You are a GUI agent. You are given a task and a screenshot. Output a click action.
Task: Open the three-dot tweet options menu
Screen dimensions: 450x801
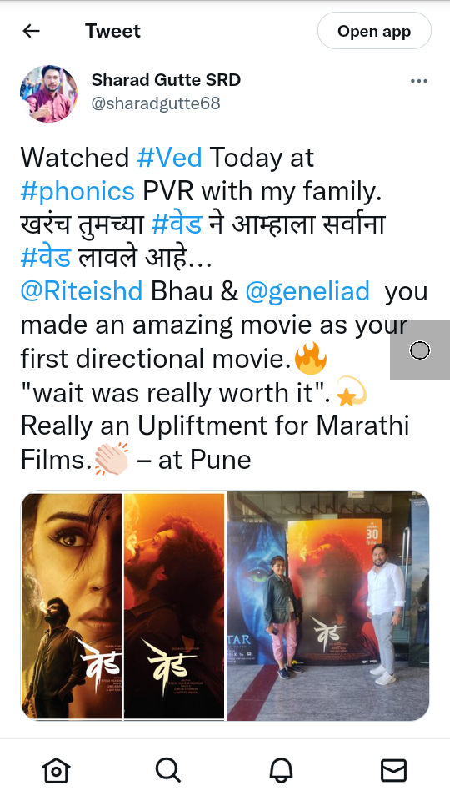click(x=419, y=81)
